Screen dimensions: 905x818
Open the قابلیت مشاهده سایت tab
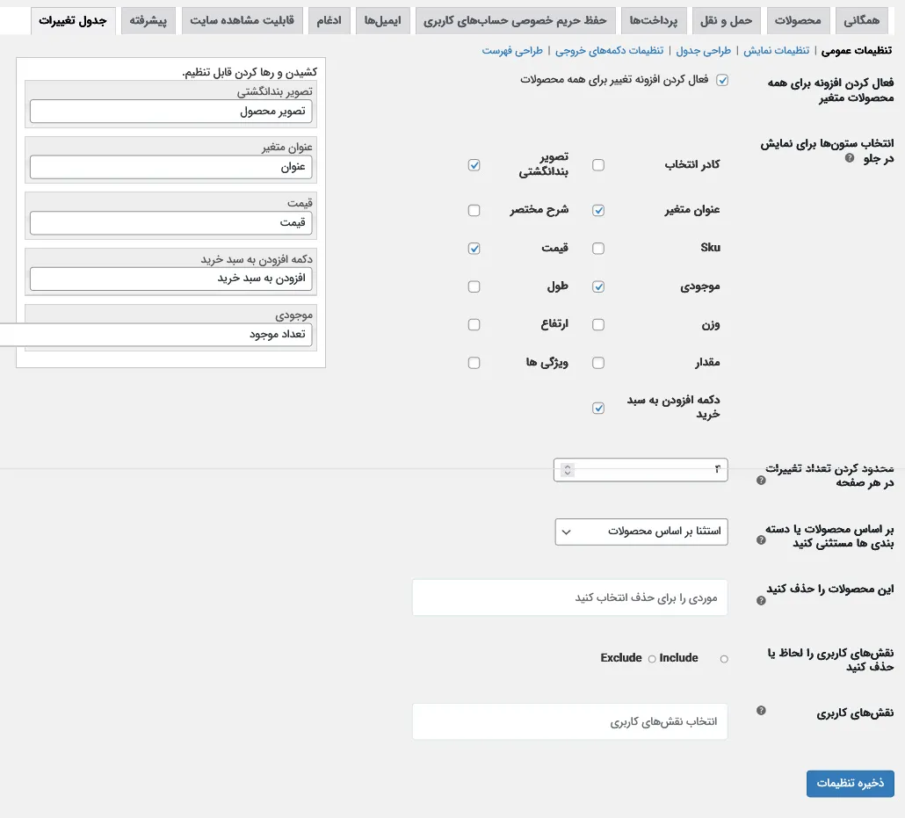242,21
